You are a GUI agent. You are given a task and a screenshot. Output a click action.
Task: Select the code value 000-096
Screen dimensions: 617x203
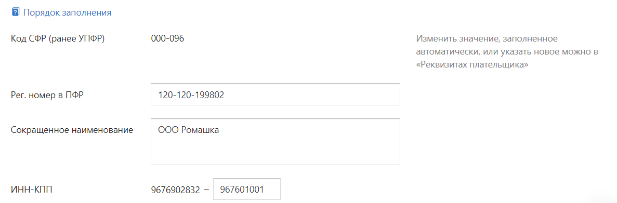(x=167, y=39)
